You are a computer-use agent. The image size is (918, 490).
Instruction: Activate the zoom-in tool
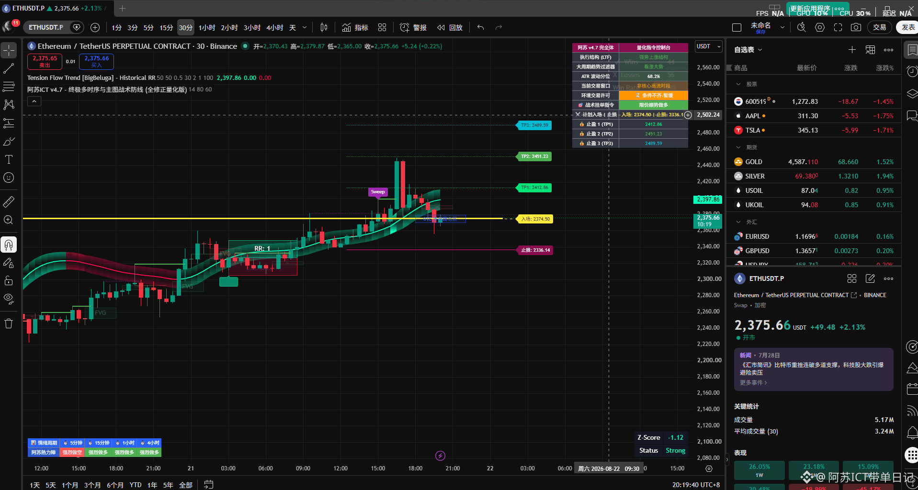click(9, 220)
